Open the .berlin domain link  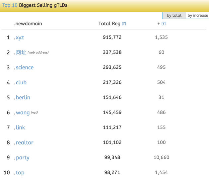(23, 98)
